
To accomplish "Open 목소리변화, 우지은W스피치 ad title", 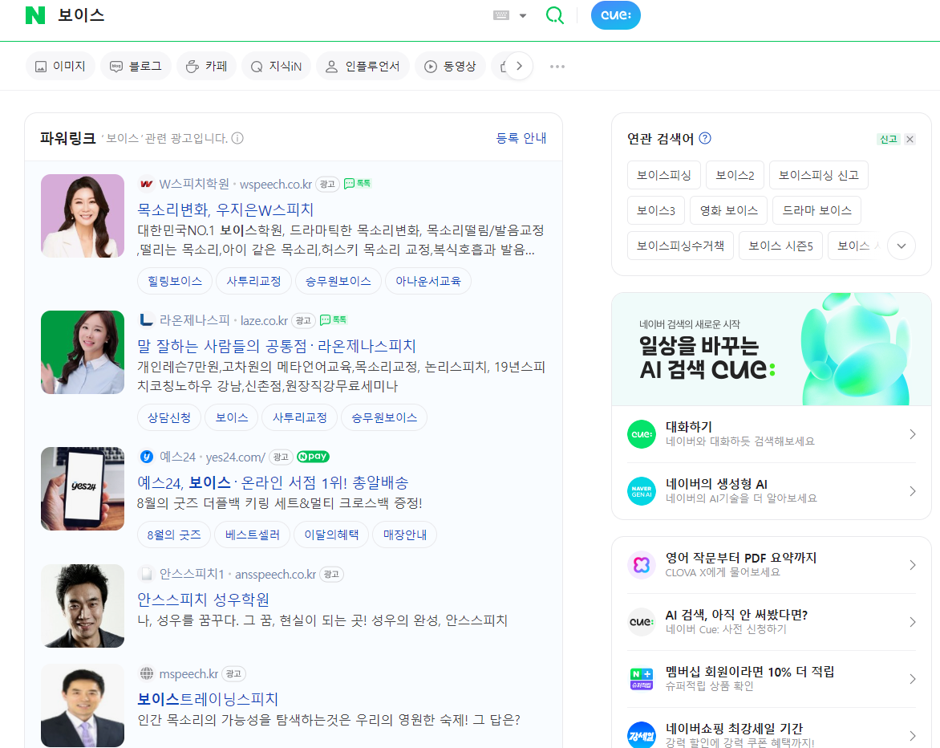I will (225, 209).
